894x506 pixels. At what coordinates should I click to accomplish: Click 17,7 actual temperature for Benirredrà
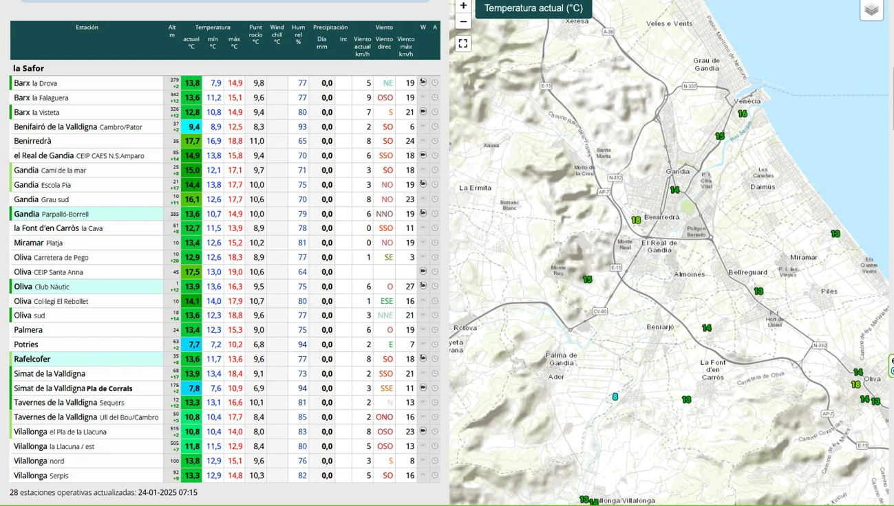click(x=191, y=141)
